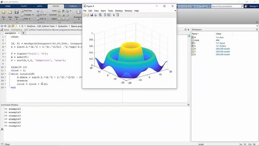The image size is (259, 146).
Task: Open the Georgy account dropdown
Action: [253, 6]
